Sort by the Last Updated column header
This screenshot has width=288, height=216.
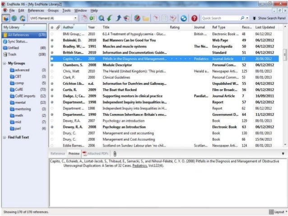266,28
